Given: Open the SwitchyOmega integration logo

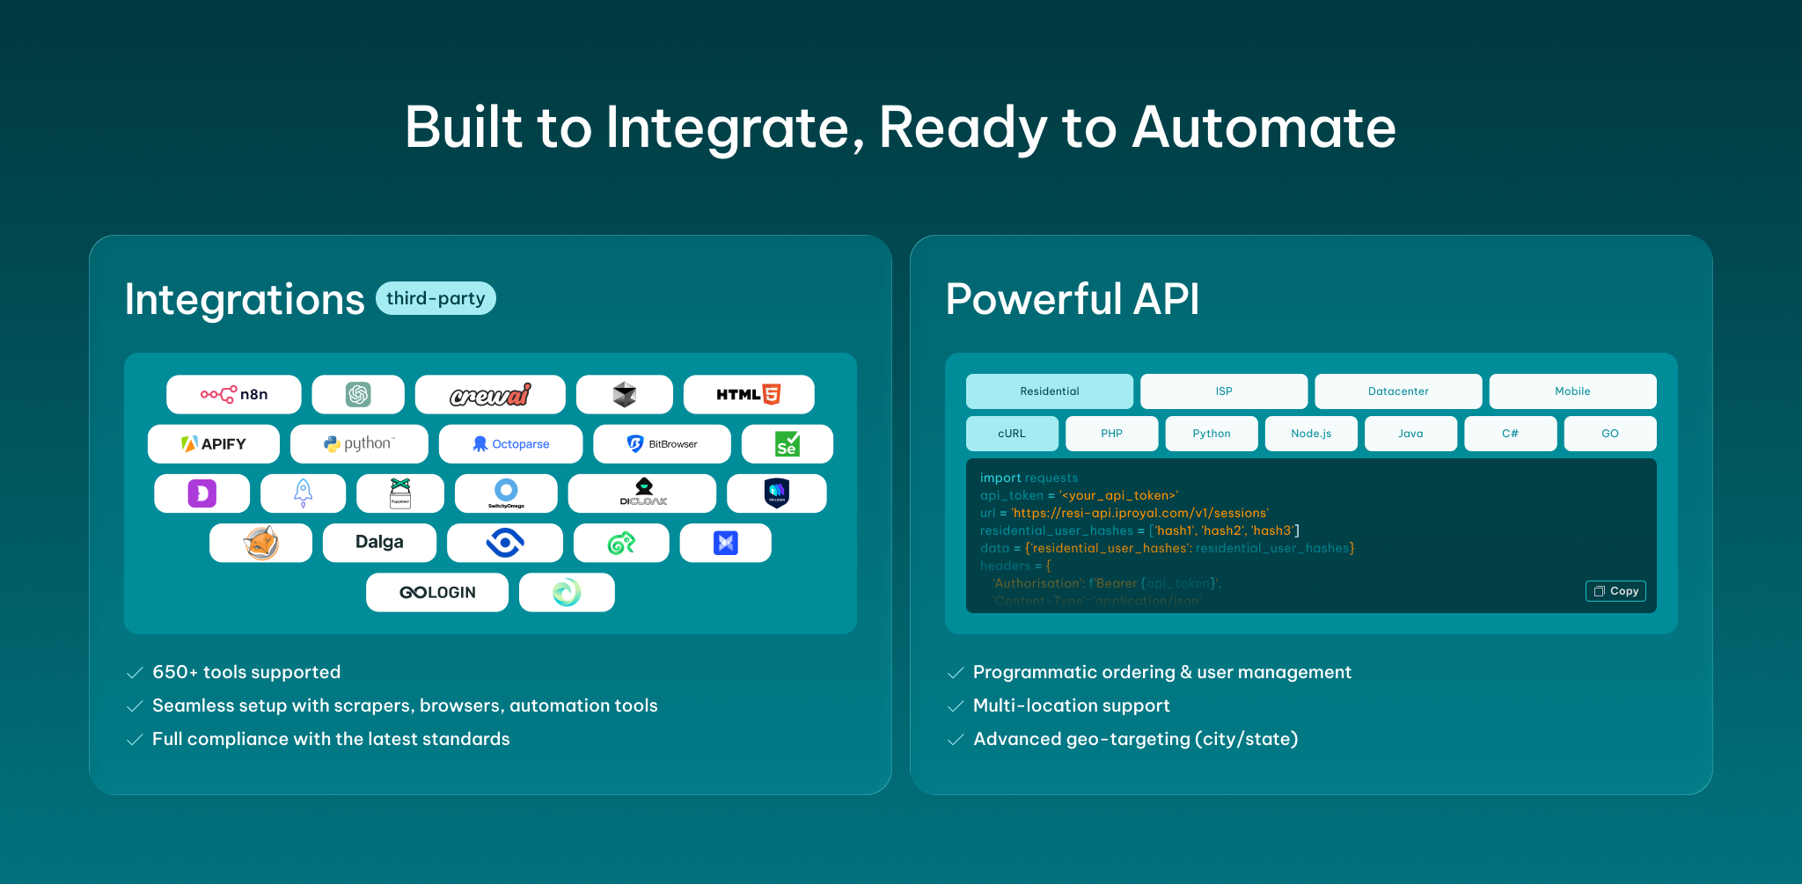Looking at the screenshot, I should coord(506,493).
